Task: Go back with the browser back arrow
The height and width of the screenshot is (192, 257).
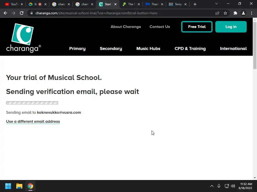Action: 6,13
